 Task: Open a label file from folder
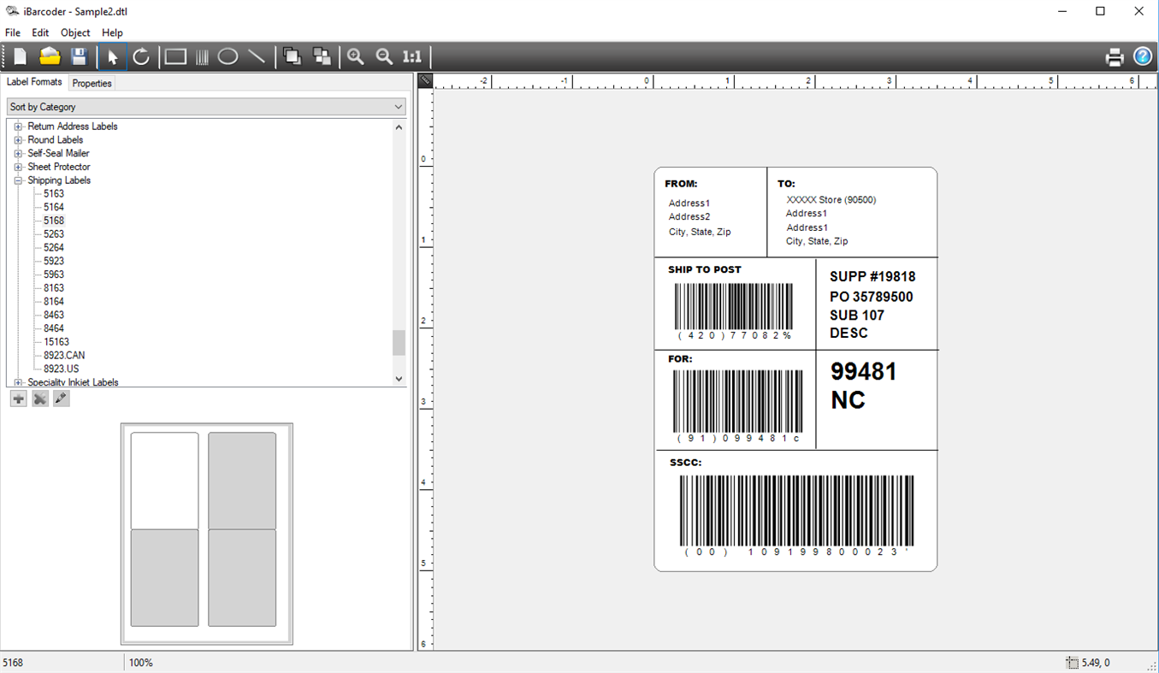(x=50, y=57)
